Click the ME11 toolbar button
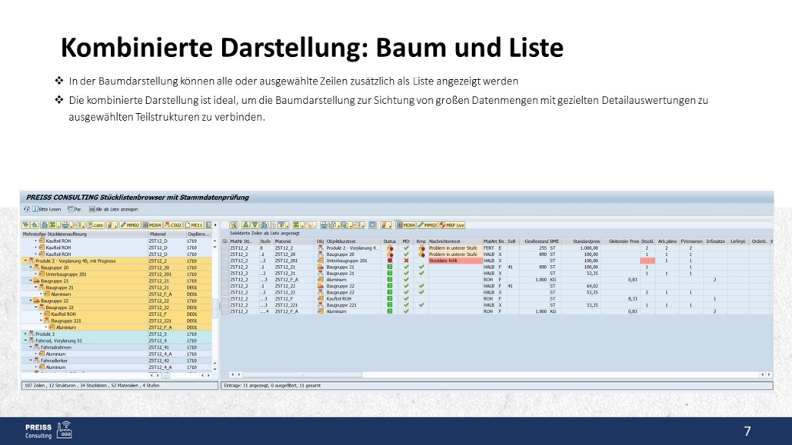The width and height of the screenshot is (792, 445). click(x=194, y=225)
